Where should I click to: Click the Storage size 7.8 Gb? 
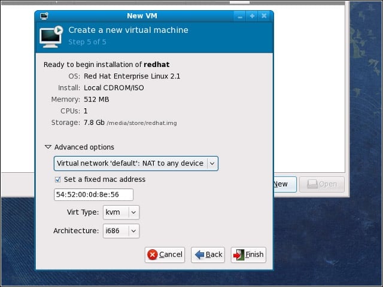94,123
